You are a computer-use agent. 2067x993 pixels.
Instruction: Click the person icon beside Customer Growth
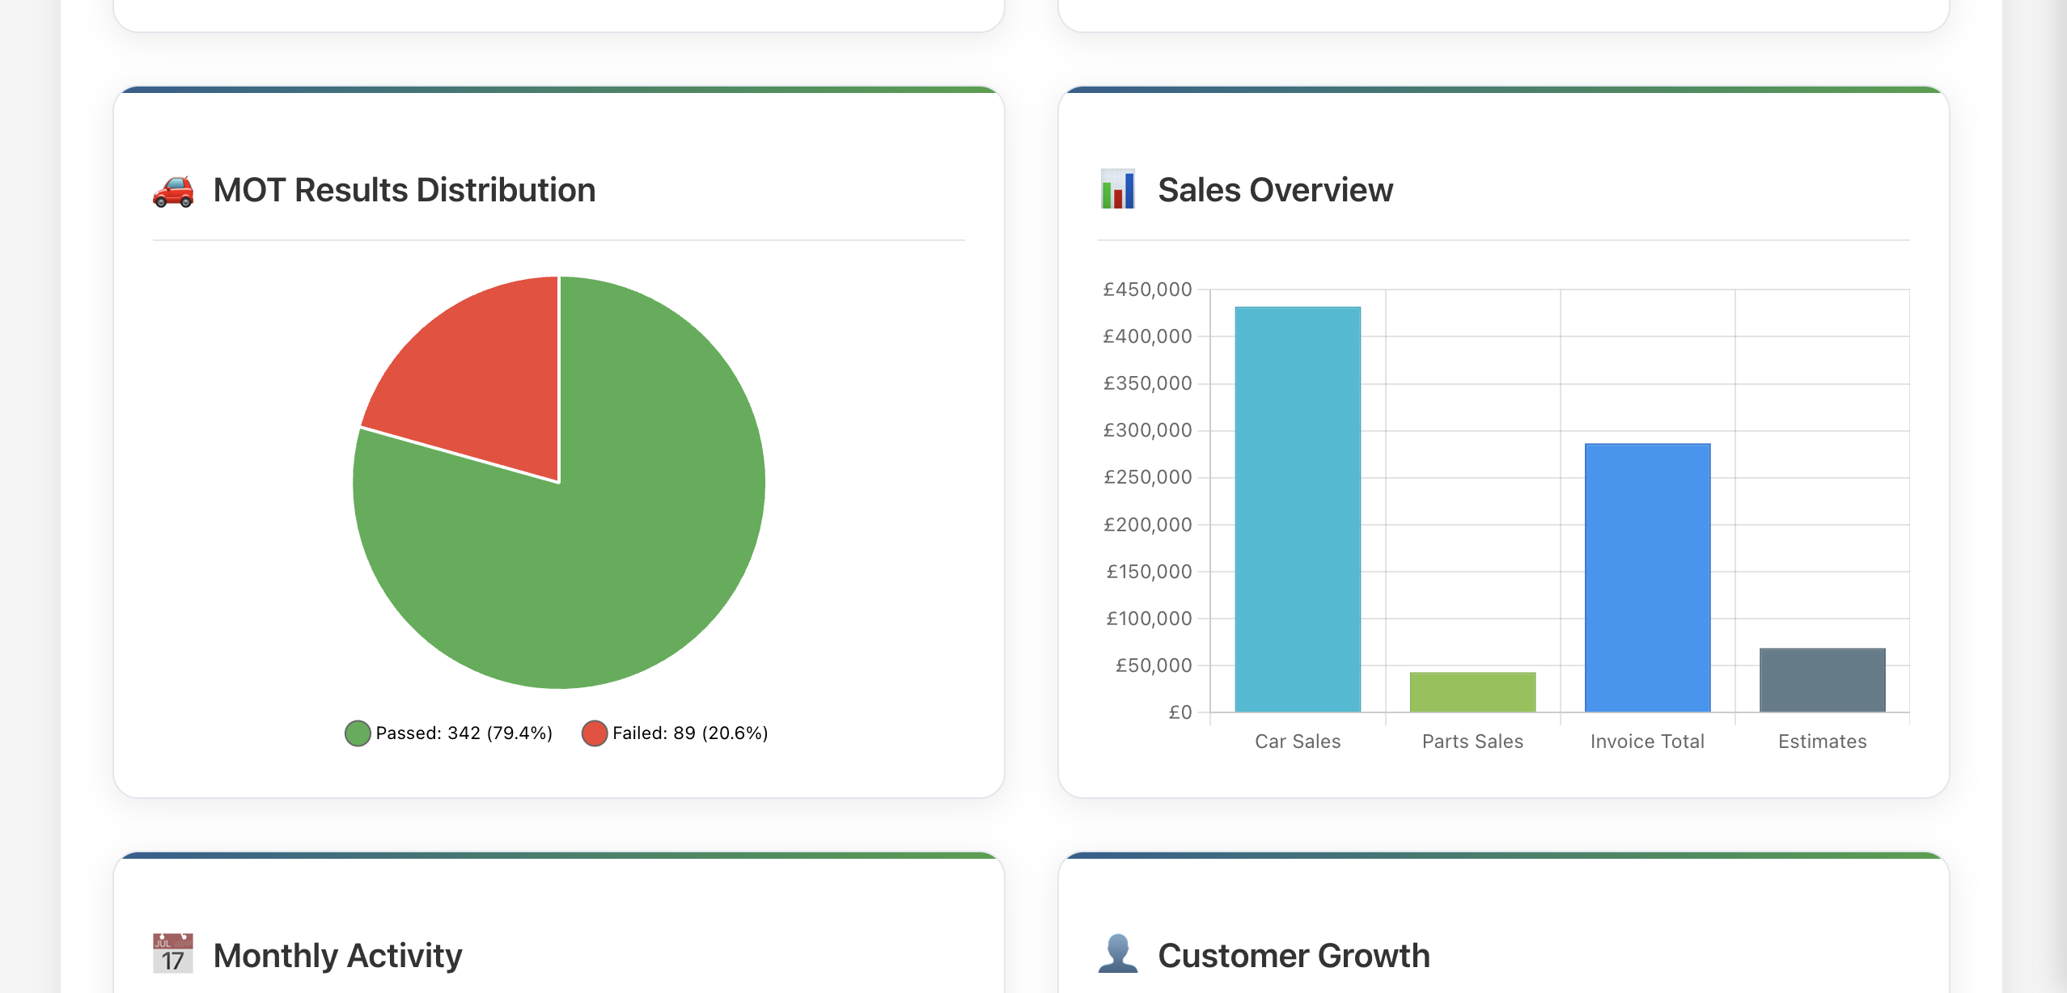(1118, 954)
